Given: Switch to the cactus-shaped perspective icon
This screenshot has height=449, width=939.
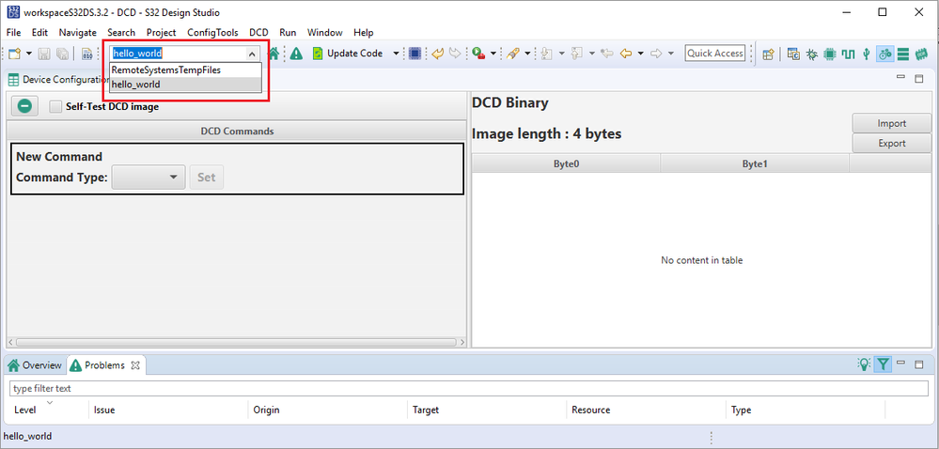Looking at the screenshot, I should [866, 54].
